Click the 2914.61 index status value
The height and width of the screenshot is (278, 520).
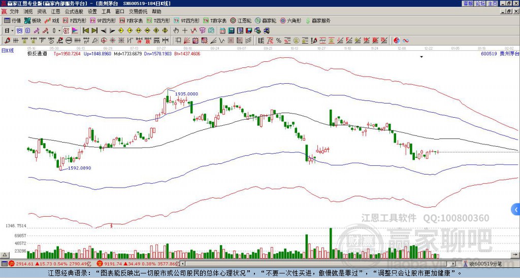(x=25, y=264)
